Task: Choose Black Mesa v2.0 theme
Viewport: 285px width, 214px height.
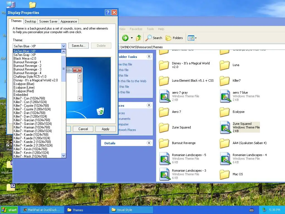Action: [37, 59]
